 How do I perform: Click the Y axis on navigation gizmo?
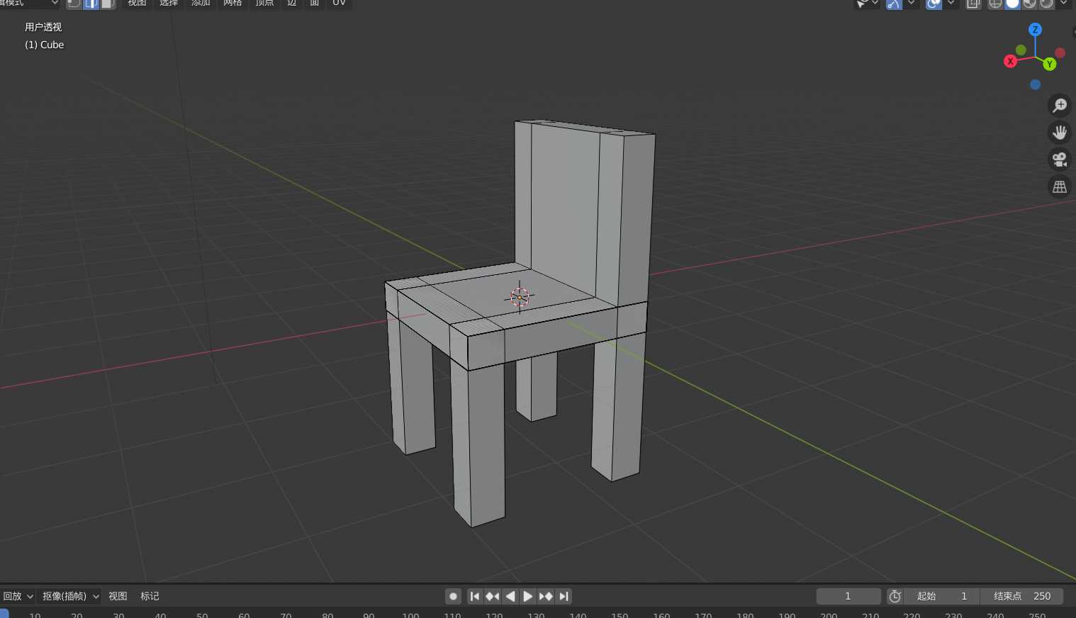pos(1050,64)
